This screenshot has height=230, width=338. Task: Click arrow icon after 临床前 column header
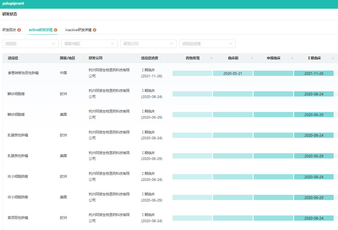tap(252, 58)
